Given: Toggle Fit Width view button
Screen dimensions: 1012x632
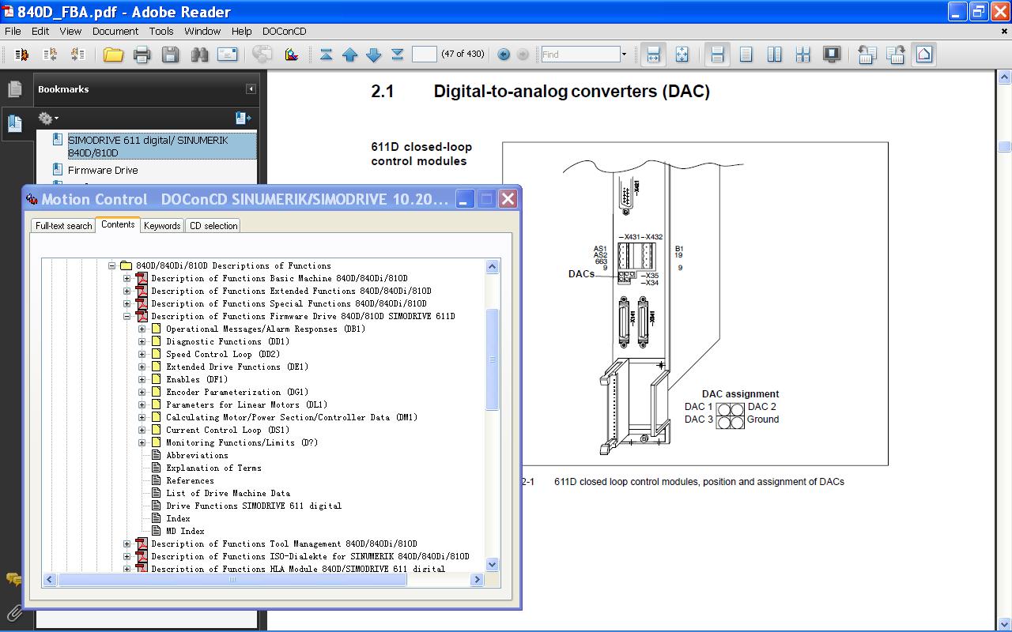Looking at the screenshot, I should click(x=653, y=55).
